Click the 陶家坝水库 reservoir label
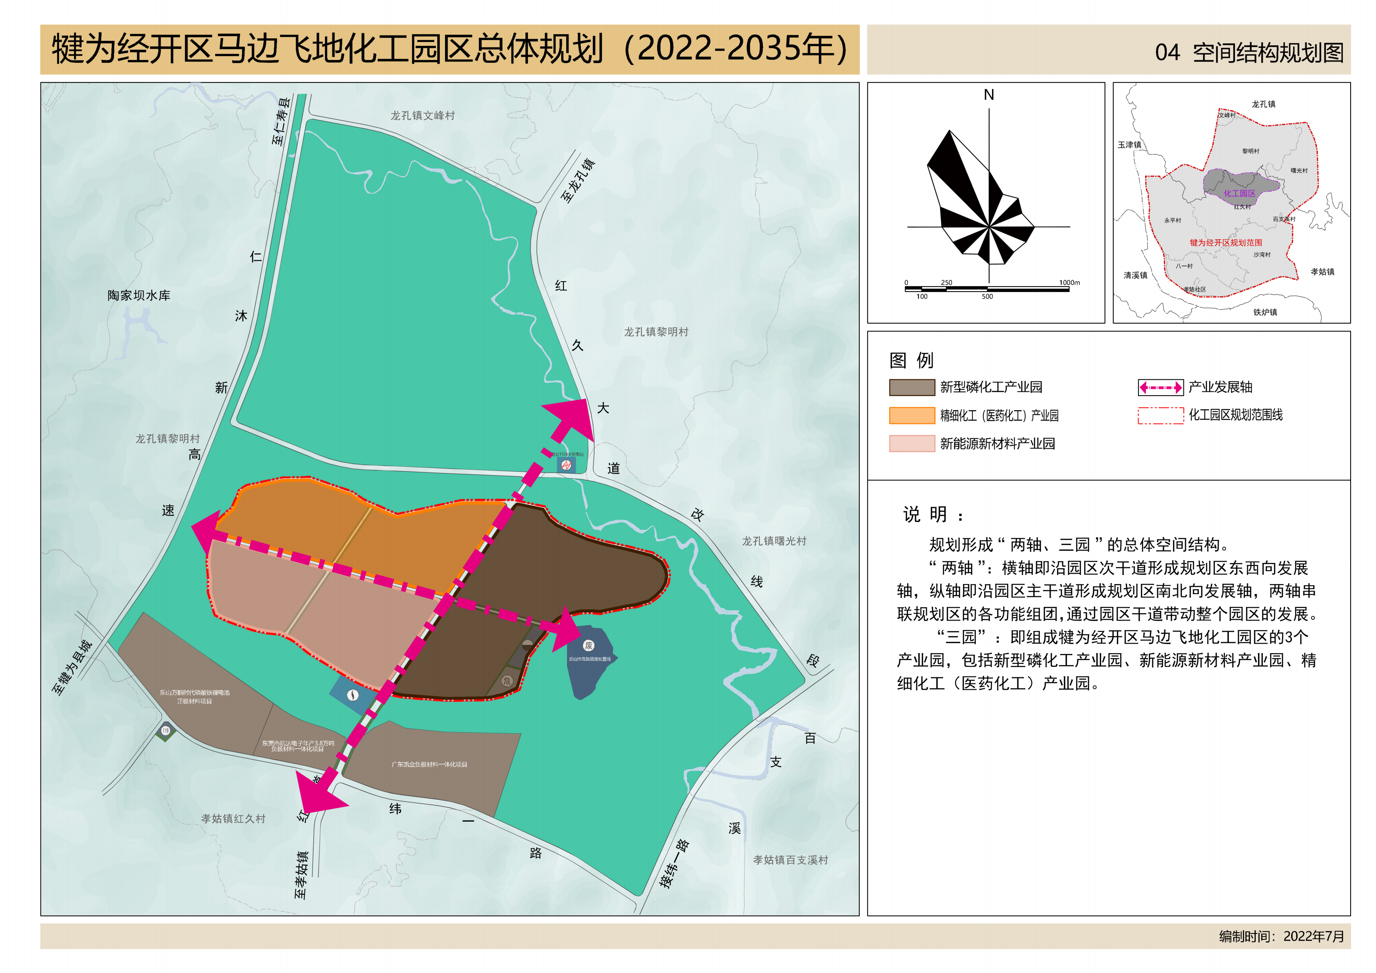The height and width of the screenshot is (973, 1376). [x=139, y=295]
